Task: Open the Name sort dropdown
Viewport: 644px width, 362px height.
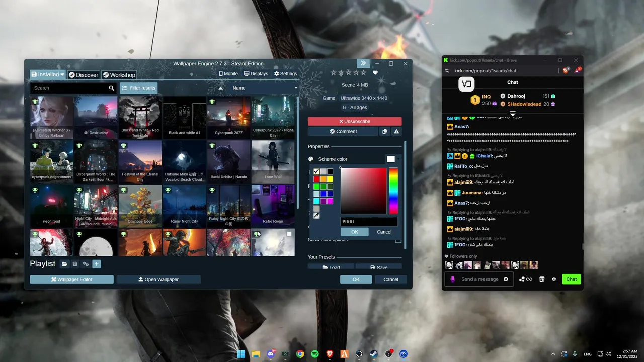Action: point(263,88)
